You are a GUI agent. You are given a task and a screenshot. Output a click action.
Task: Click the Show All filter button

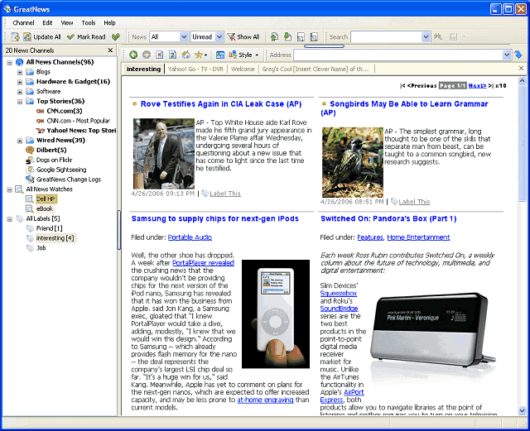pos(243,37)
